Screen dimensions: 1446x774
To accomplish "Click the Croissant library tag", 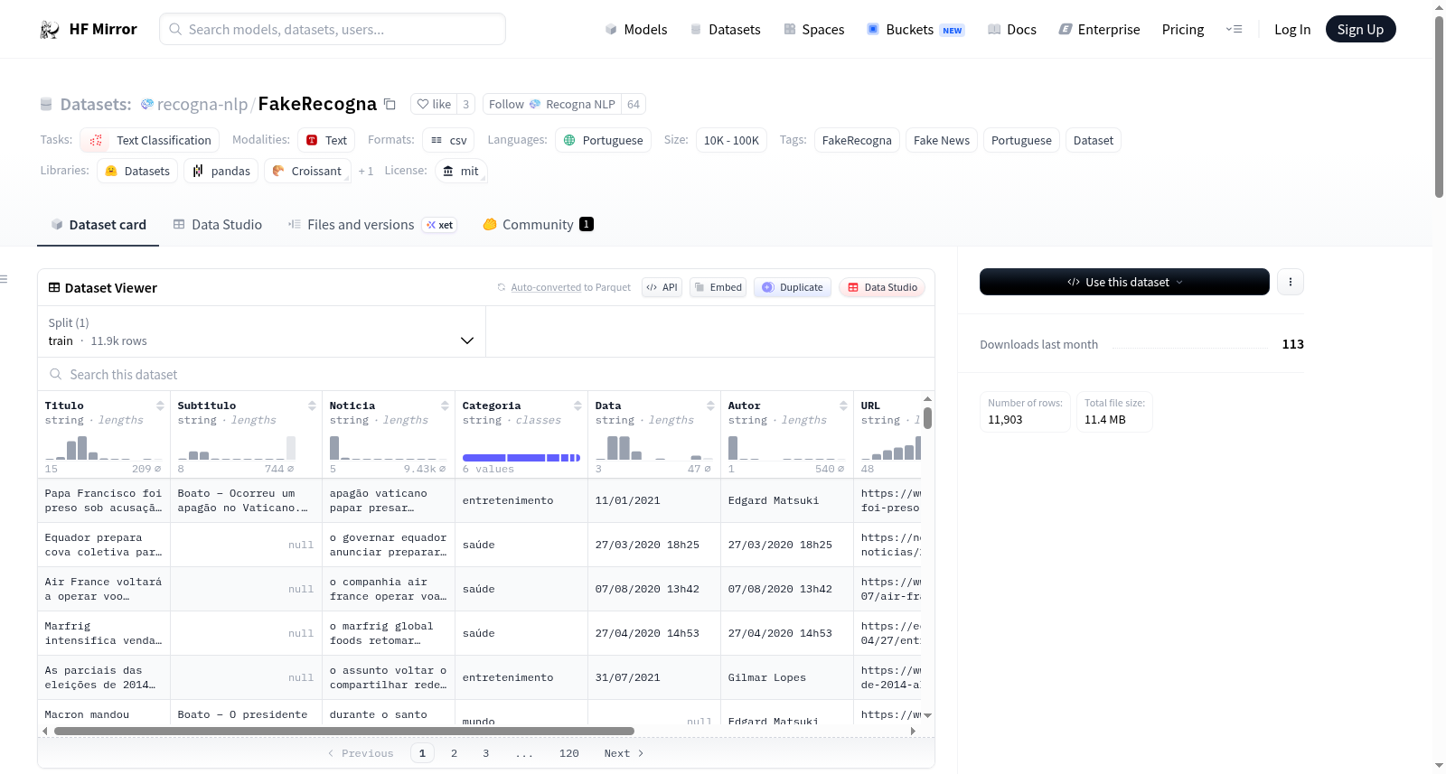I will pos(307,171).
